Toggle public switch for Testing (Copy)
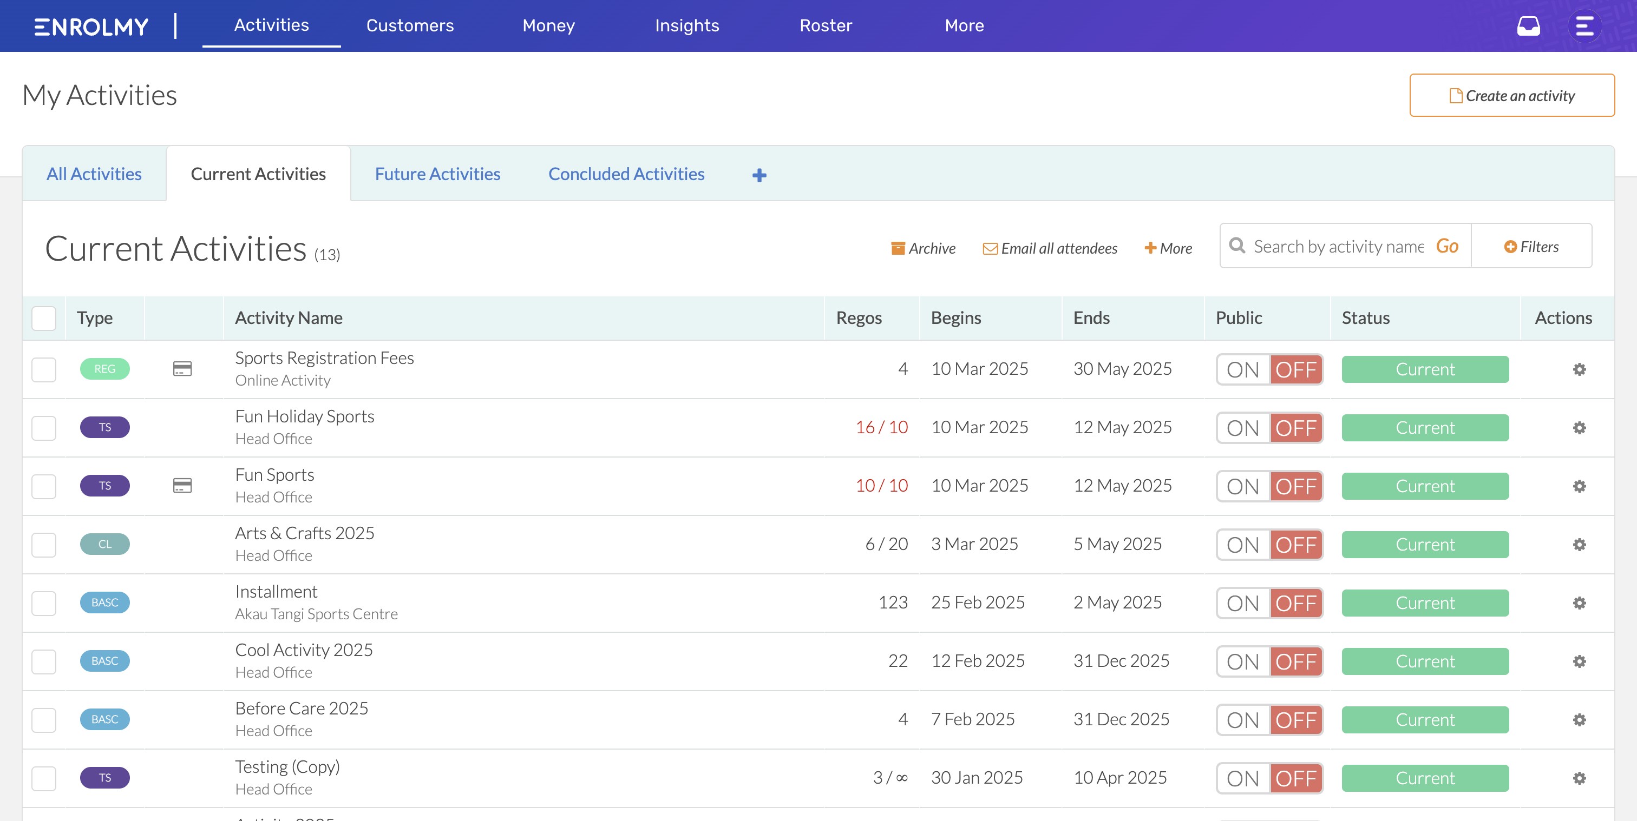This screenshot has height=821, width=1637. pos(1269,778)
